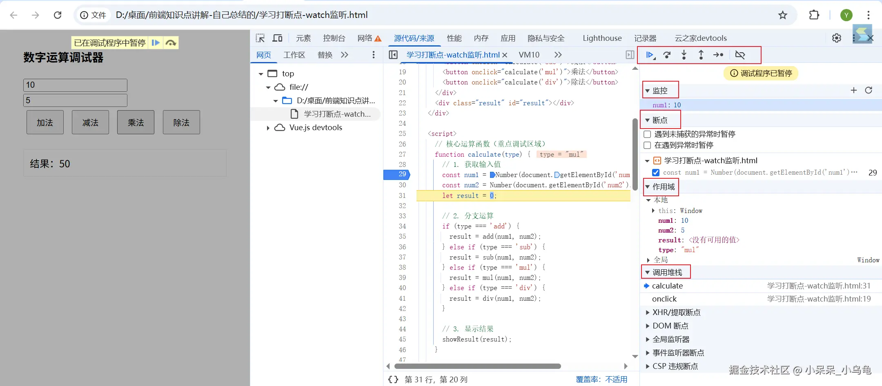Click the 减法 subtract button

(x=90, y=122)
